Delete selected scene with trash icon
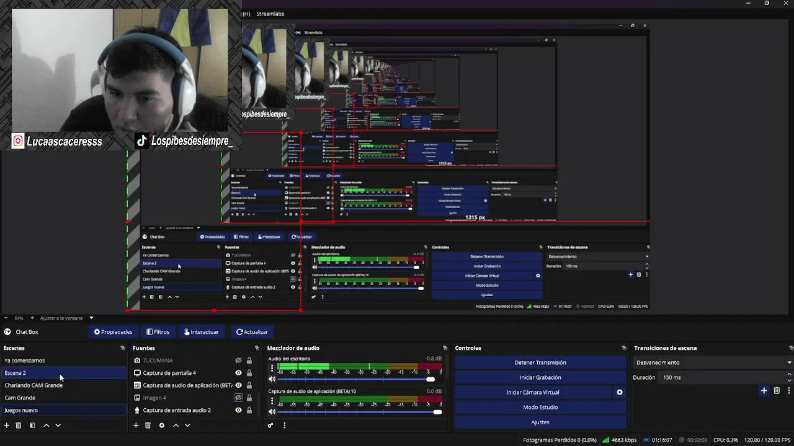The image size is (794, 446). click(x=19, y=426)
